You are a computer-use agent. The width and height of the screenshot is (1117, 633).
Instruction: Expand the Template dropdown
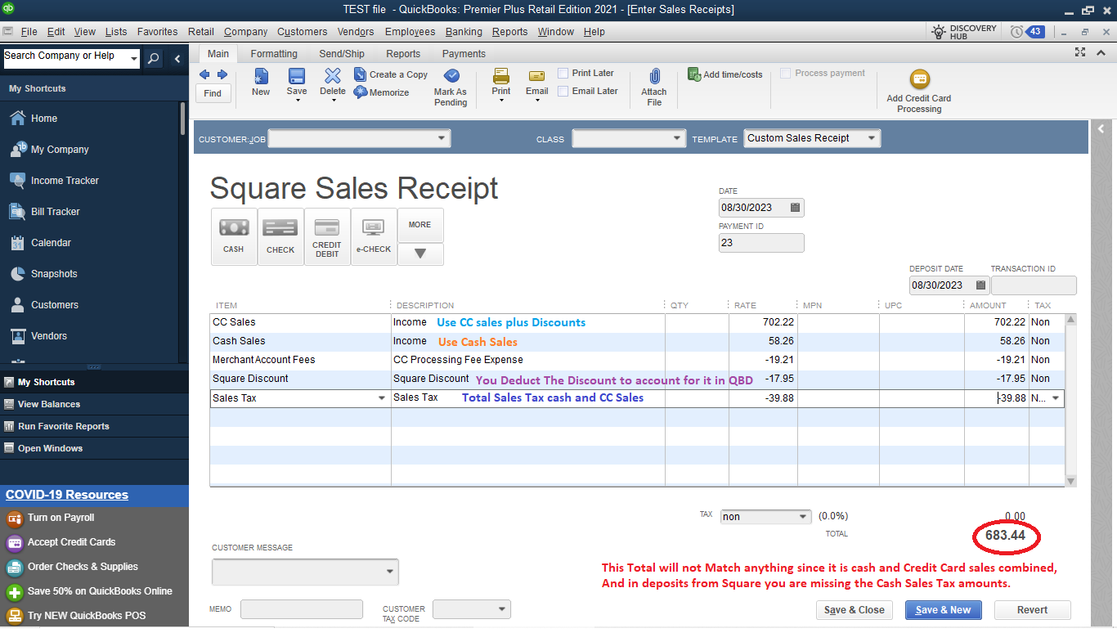(872, 138)
